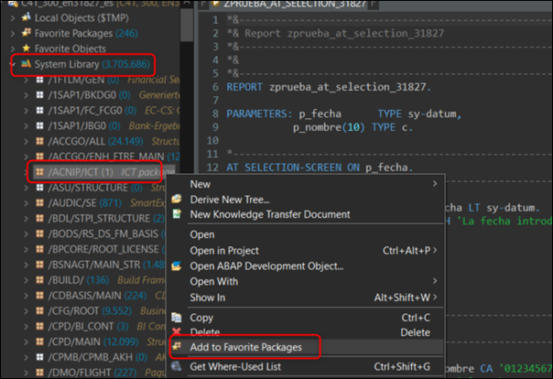Expand the /ACCGO/ALL package

pyautogui.click(x=27, y=141)
